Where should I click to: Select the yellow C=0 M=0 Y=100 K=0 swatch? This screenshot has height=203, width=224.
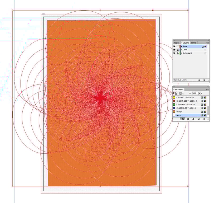(190, 97)
